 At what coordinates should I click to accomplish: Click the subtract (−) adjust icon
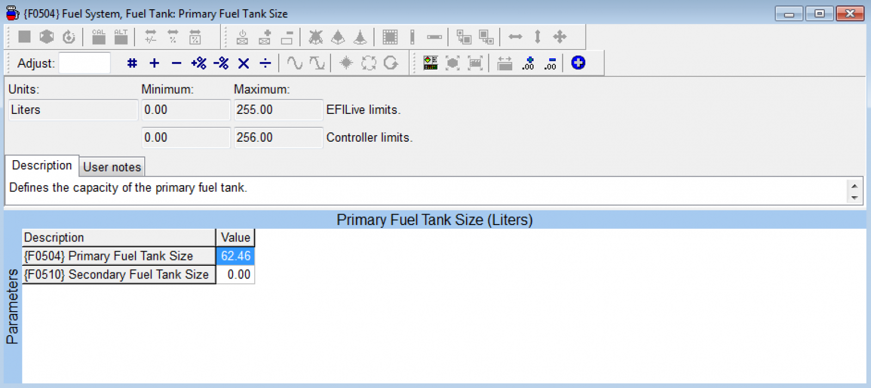pos(176,63)
